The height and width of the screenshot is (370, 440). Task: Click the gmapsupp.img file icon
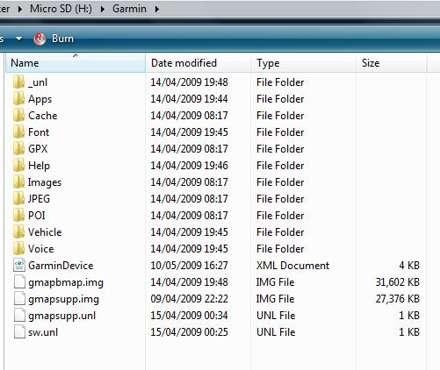[19, 299]
